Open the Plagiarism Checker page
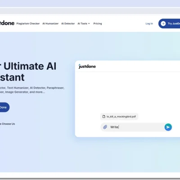This screenshot has height=180, width=180. [x=28, y=23]
